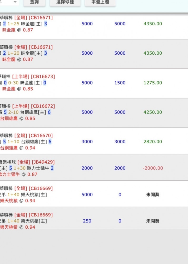Select the valid amount 1500

pos(120,83)
